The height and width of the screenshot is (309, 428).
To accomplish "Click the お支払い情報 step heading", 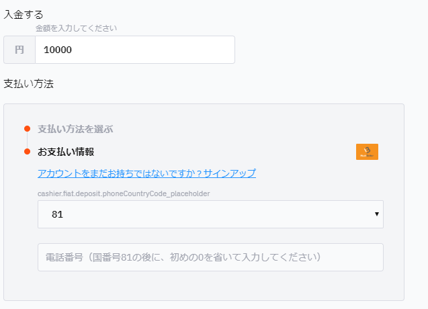I will coord(66,152).
